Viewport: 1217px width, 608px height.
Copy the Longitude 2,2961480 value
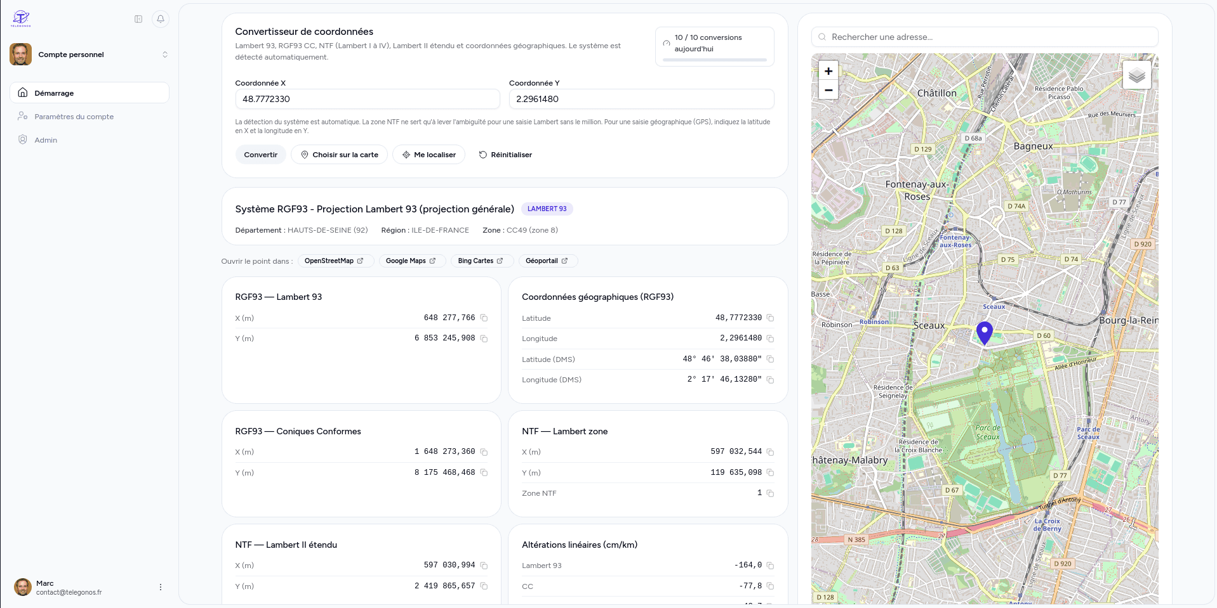click(770, 339)
